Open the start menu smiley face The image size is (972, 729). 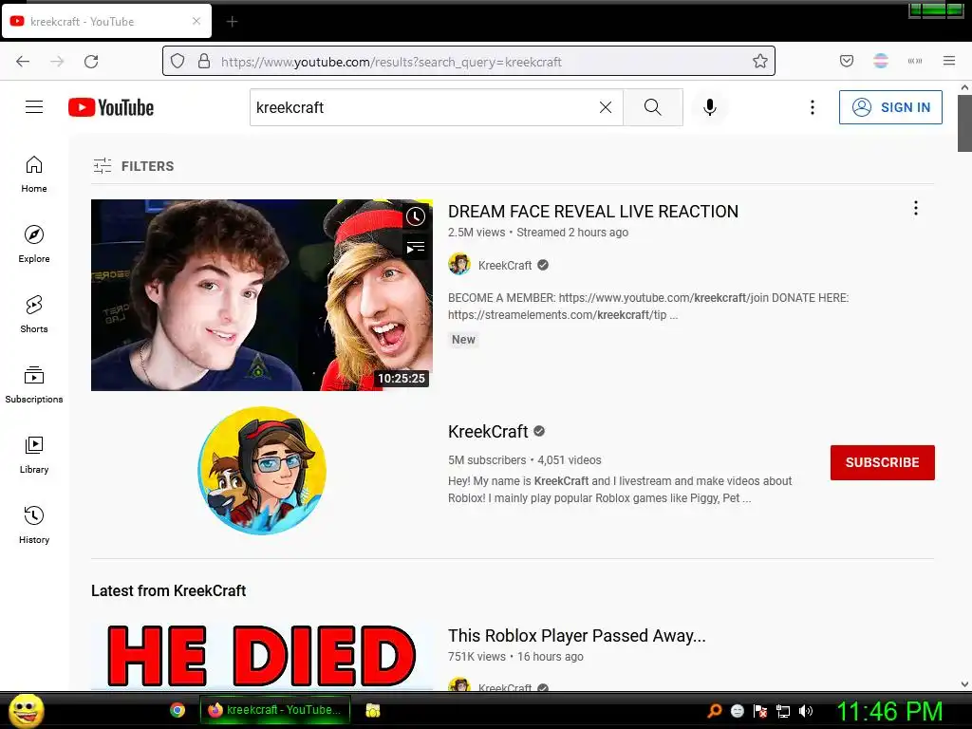click(x=26, y=710)
